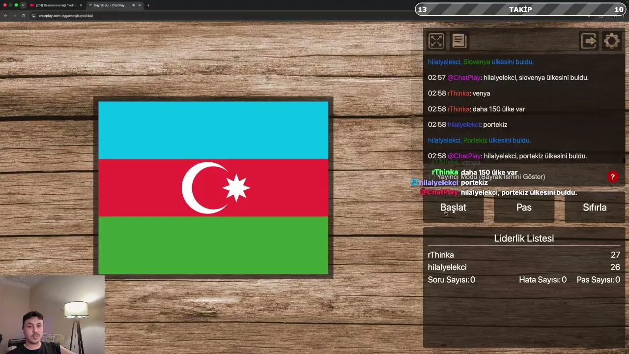Click the 02:58 @ChatPlay portekiz message
Screen dimensions: 629x354
click(x=507, y=156)
